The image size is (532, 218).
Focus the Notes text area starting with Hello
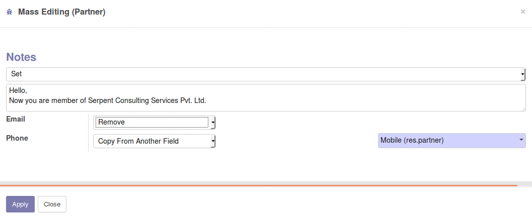[x=266, y=97]
